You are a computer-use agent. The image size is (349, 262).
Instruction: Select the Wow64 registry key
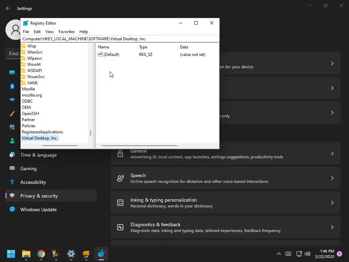click(34, 64)
